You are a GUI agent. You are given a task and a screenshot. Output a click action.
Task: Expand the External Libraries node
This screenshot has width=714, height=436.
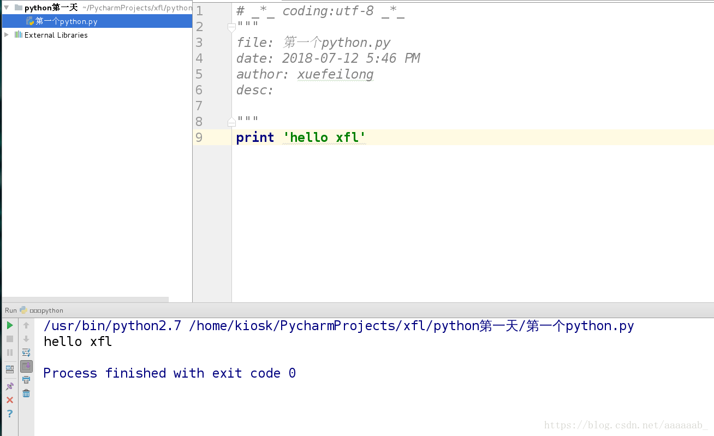tap(7, 34)
